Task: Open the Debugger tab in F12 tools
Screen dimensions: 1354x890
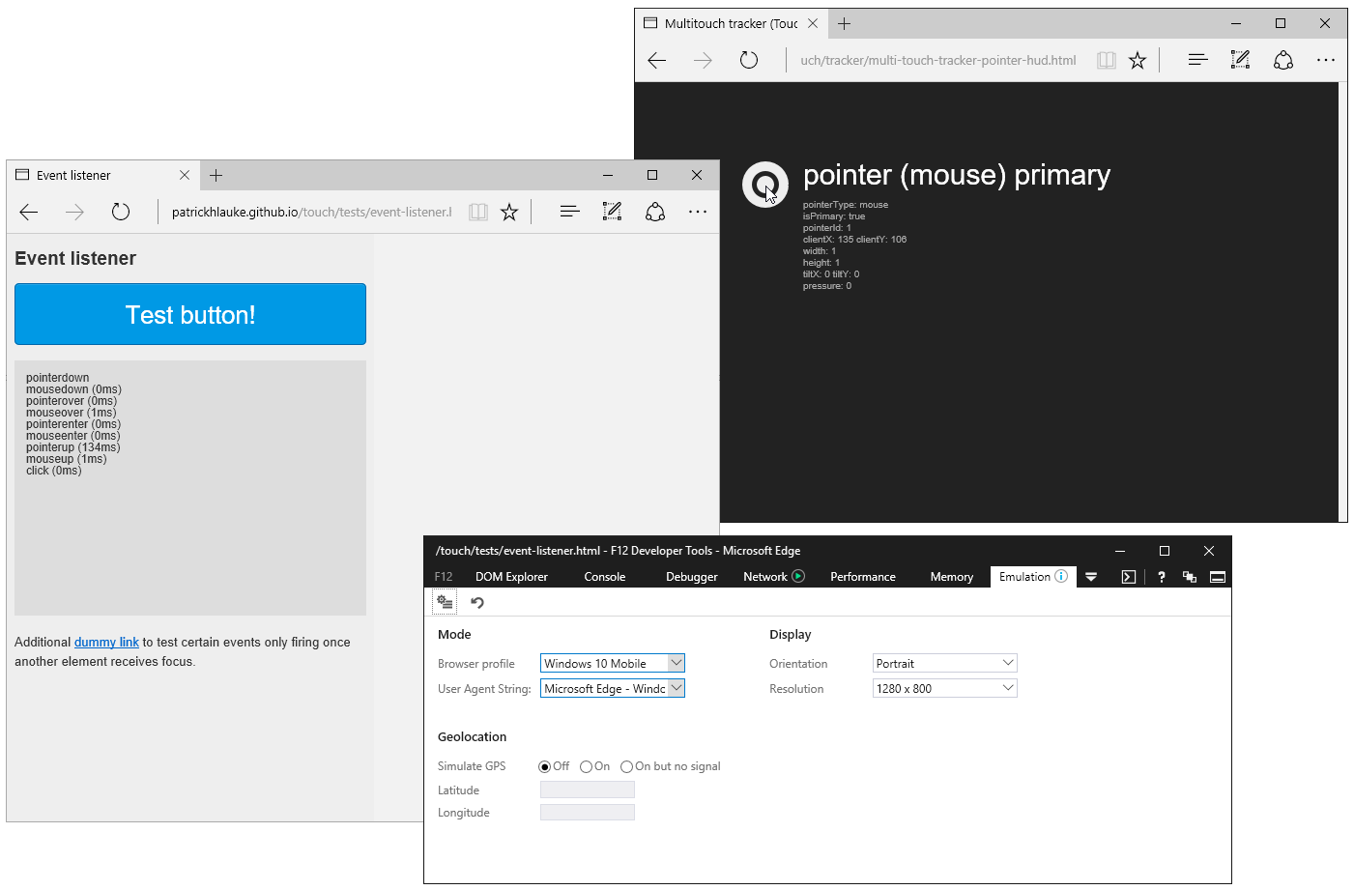Action: 691,577
